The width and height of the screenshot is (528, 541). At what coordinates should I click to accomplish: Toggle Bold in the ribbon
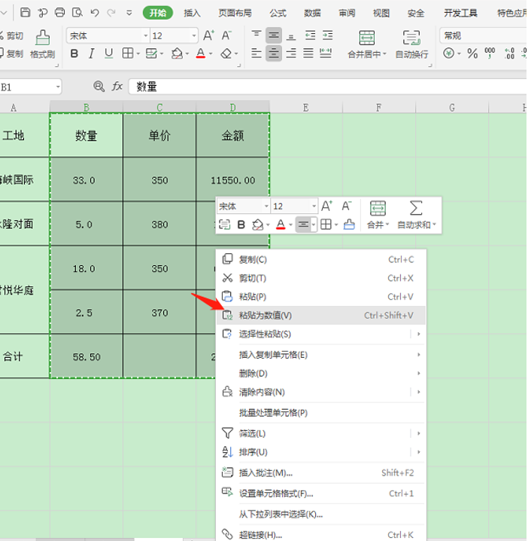(x=74, y=53)
